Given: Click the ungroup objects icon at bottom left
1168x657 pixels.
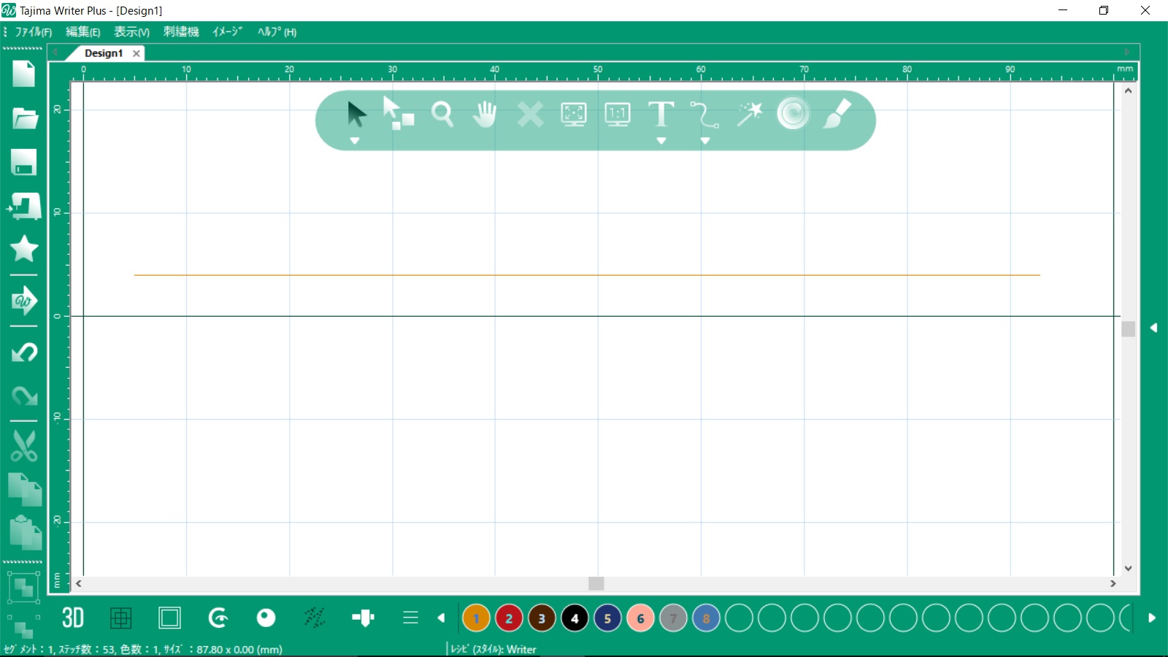Looking at the screenshot, I should click(x=23, y=626).
